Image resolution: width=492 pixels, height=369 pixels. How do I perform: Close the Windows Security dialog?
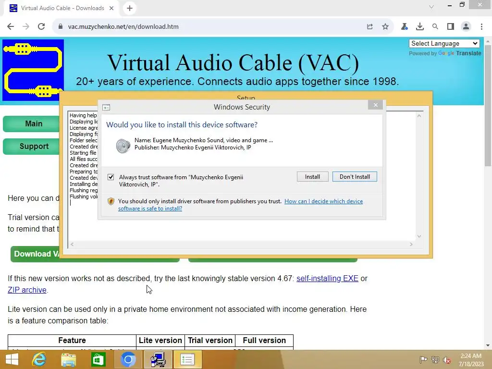pos(375,105)
